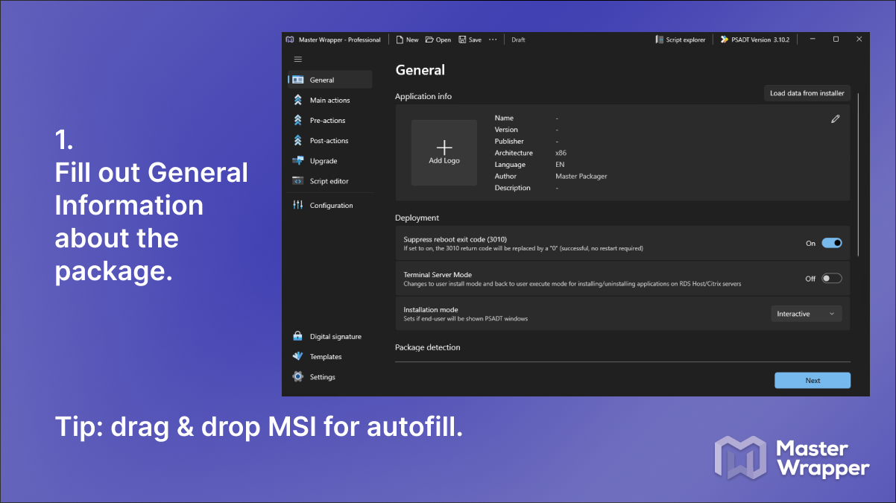Enable Terminal Server Mode switch
Viewport: 896px width, 503px height.
point(831,278)
